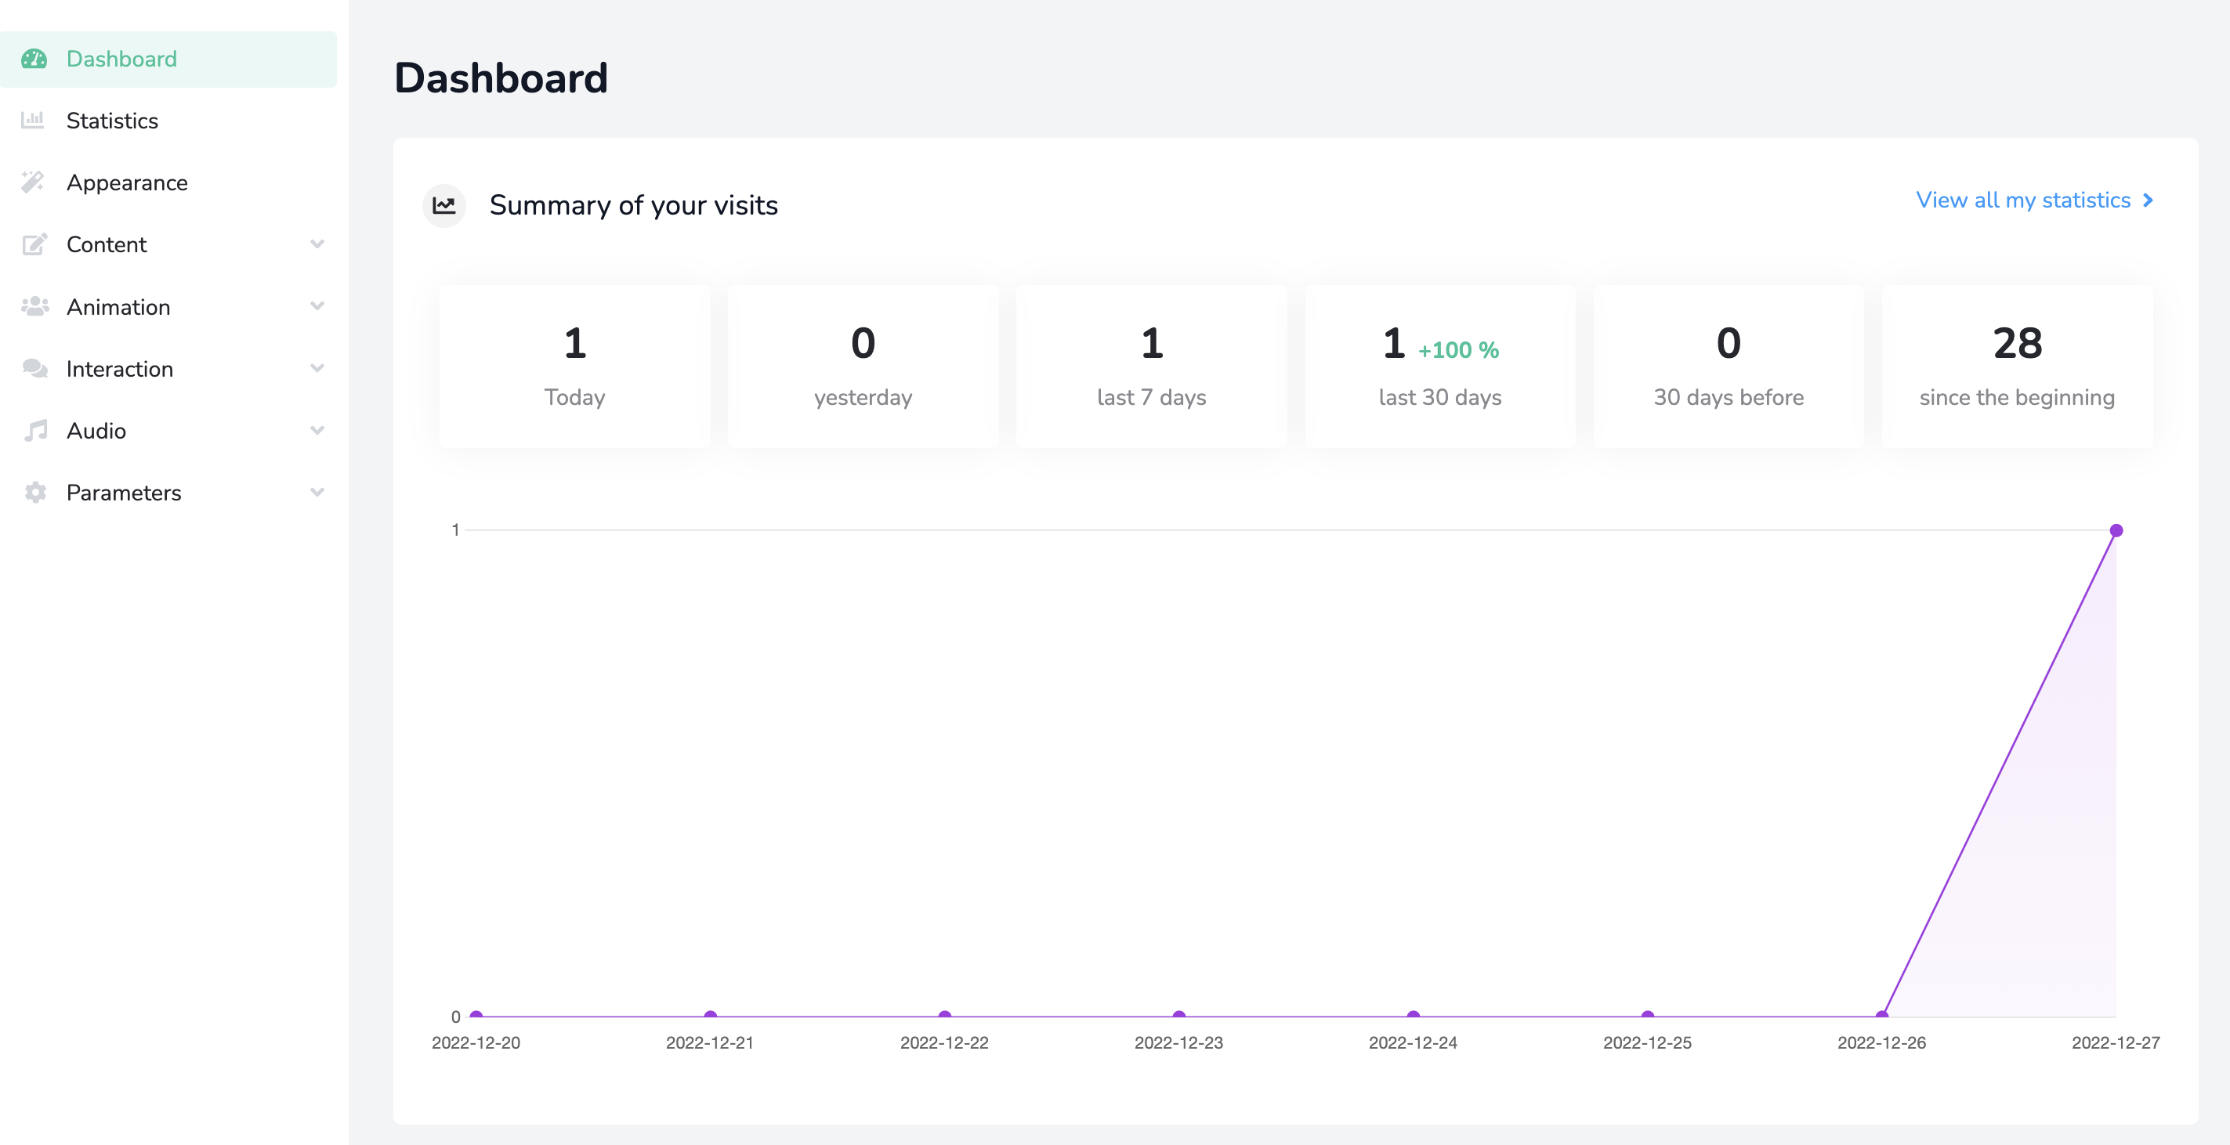Select the Today visits card
The image size is (2230, 1145).
point(575,366)
